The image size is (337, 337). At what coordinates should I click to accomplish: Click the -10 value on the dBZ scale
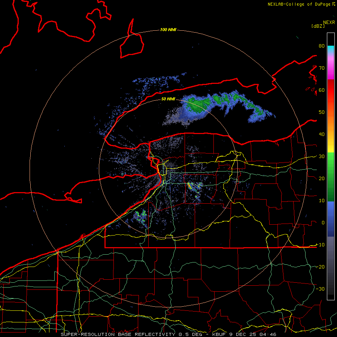[x=320, y=245]
